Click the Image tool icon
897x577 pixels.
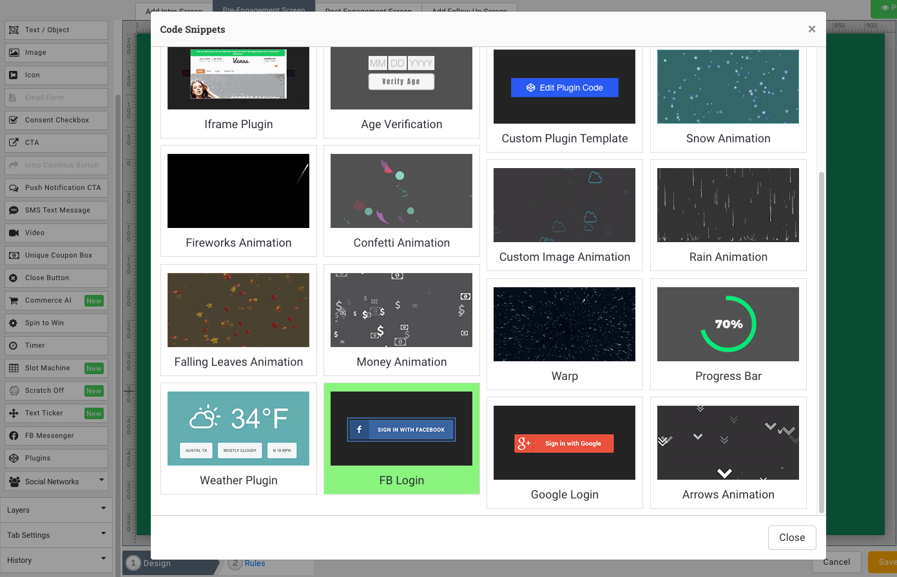click(13, 52)
